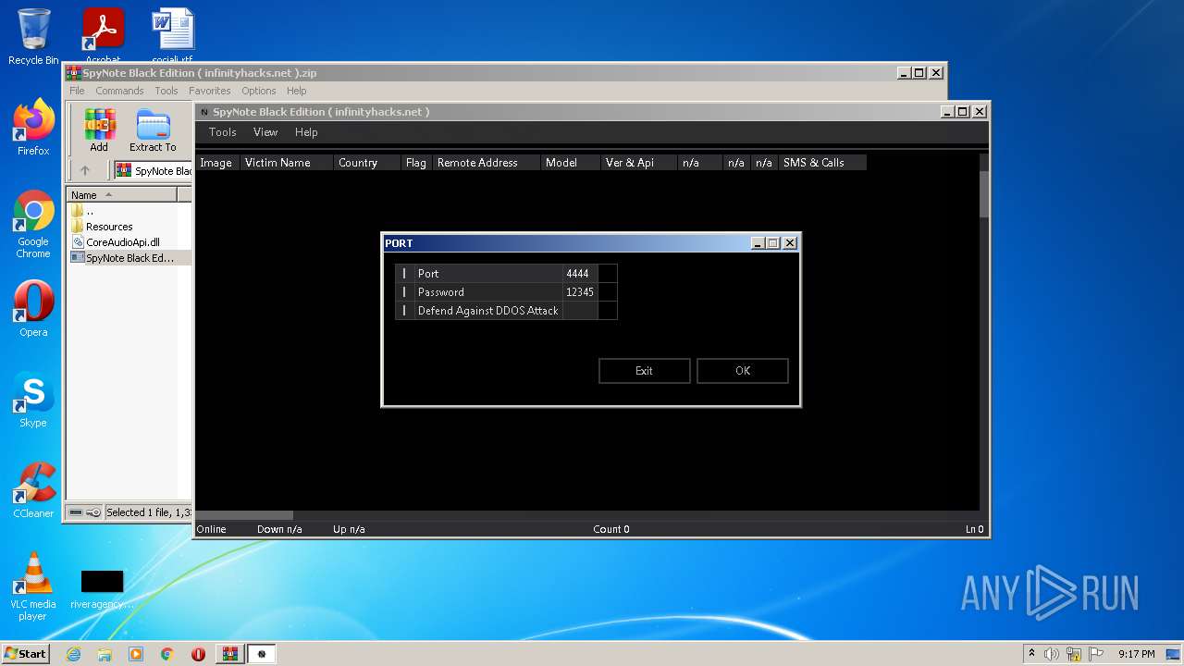Click the Extract To toolbar icon

pyautogui.click(x=153, y=130)
